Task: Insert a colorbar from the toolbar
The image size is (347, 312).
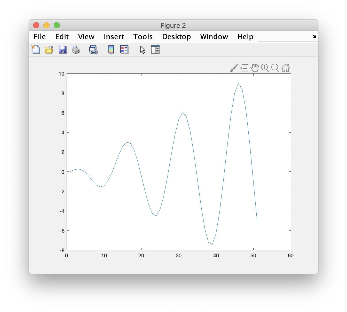Action: pyautogui.click(x=111, y=50)
